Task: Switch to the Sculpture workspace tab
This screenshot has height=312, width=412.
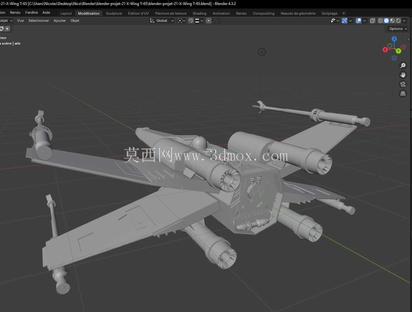Action: [114, 13]
